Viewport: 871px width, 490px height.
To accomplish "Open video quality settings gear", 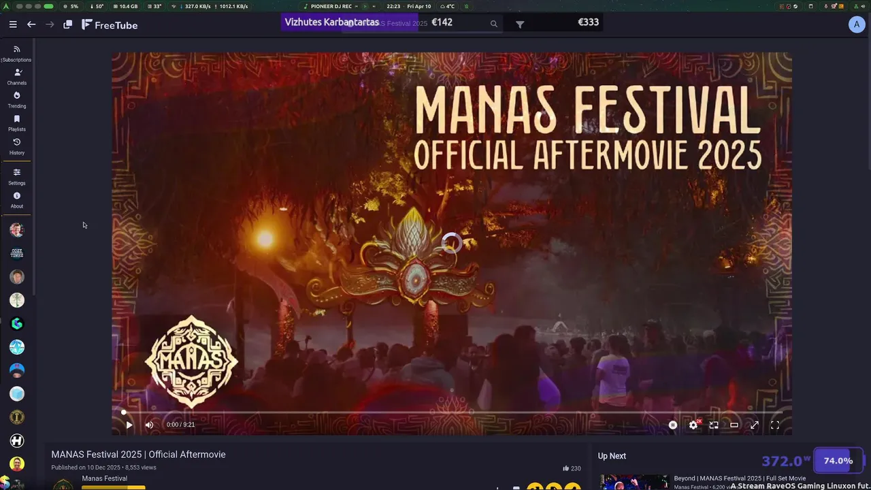I will (693, 425).
